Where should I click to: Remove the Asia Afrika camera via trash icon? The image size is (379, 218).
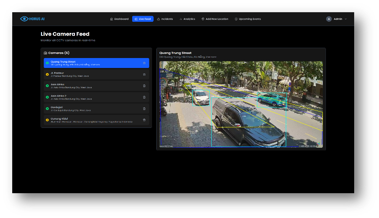144,86
